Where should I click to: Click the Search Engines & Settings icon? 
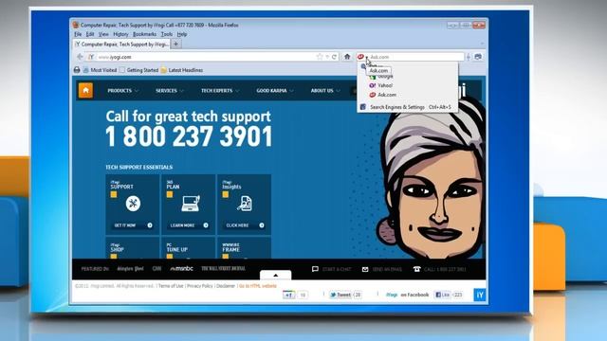click(x=362, y=107)
